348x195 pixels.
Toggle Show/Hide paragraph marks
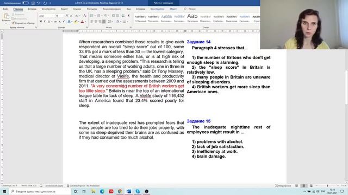pyautogui.click(x=128, y=16)
